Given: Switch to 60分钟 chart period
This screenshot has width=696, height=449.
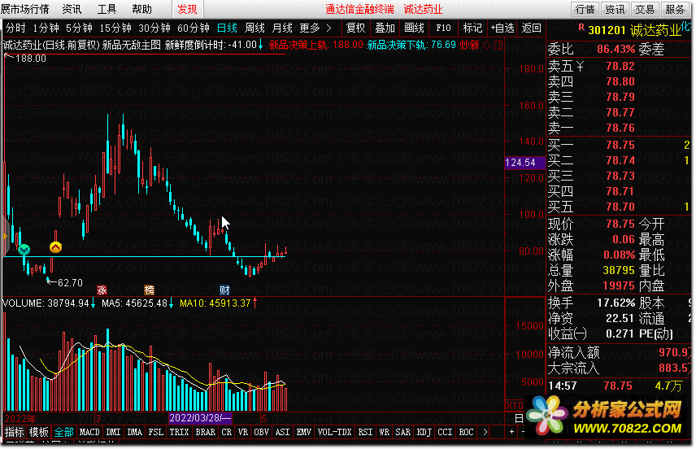Looking at the screenshot, I should coord(194,28).
